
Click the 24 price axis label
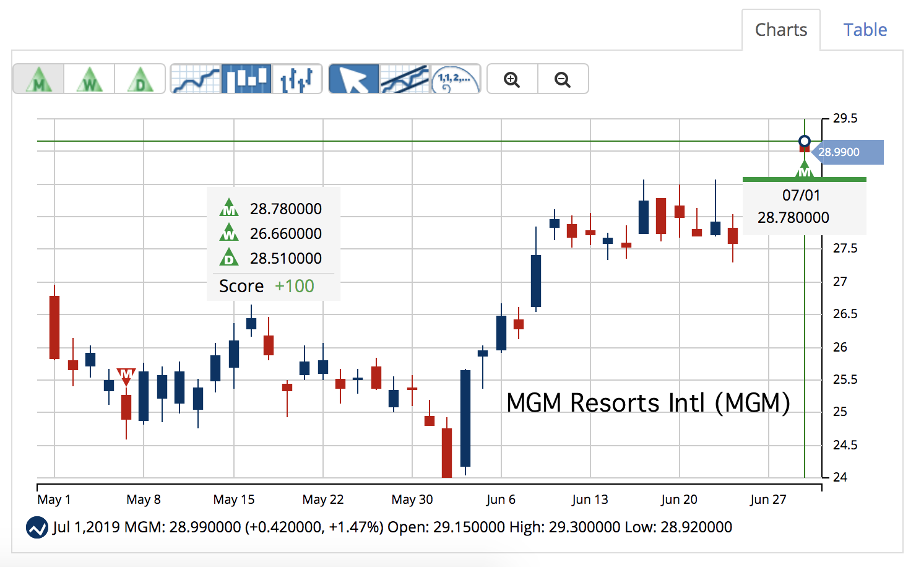[x=840, y=477]
